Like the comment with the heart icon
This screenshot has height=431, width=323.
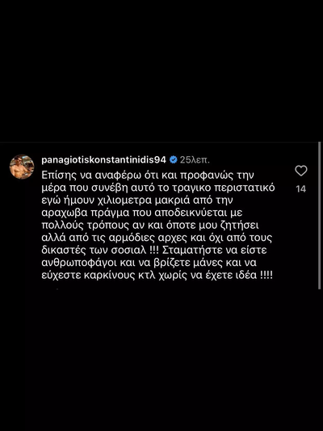[301, 171]
